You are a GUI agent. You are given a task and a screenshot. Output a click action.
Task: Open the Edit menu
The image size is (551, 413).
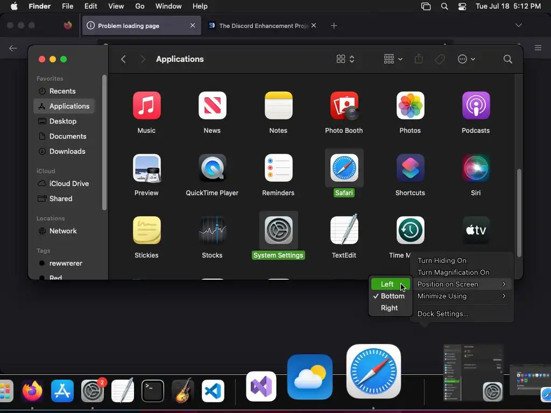point(90,6)
